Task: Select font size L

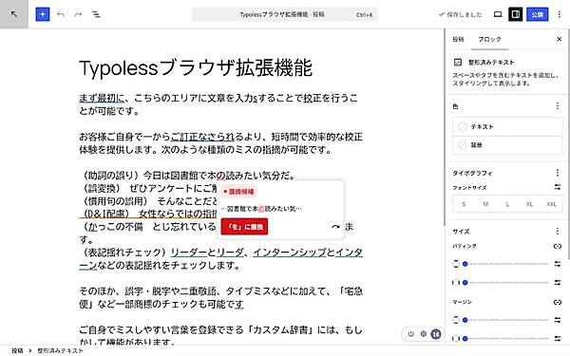Action: (x=507, y=204)
